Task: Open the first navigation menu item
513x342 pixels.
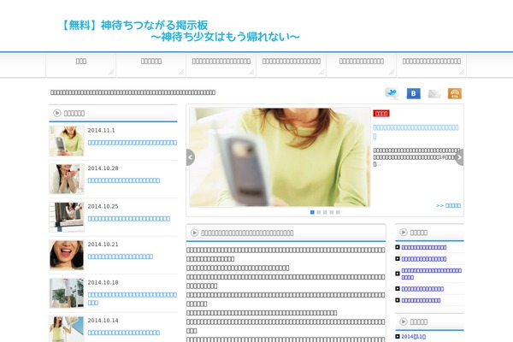Action: click(x=81, y=65)
